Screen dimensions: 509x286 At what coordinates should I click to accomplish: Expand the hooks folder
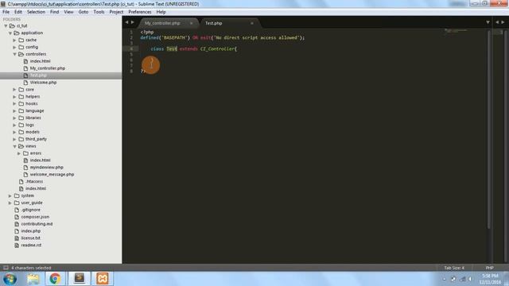click(x=14, y=104)
